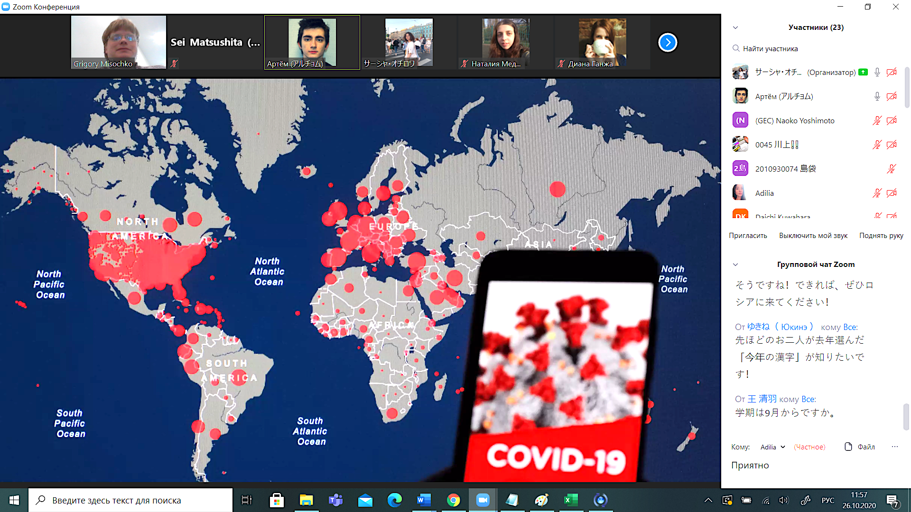
Task: Open Zoom app in taskbar
Action: coord(483,500)
